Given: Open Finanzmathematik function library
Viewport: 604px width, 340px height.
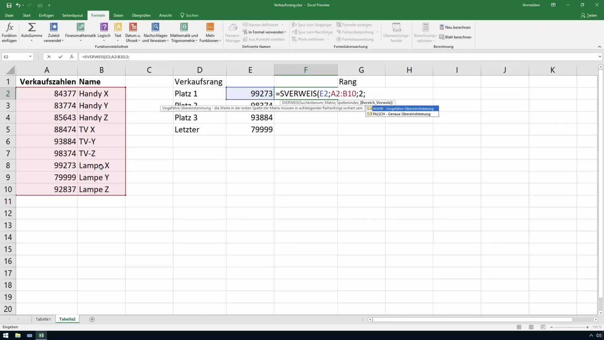Looking at the screenshot, I should (81, 32).
